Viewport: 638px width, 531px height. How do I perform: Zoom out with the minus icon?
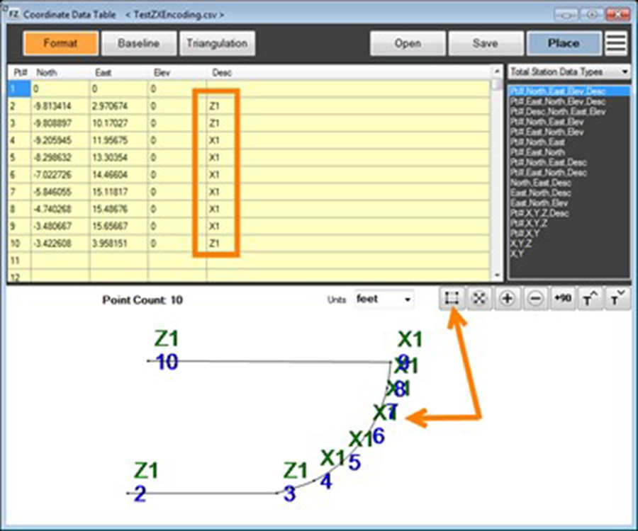tap(536, 299)
